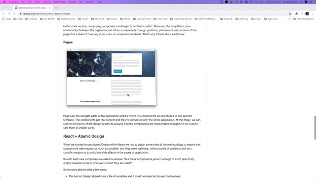The height and width of the screenshot is (178, 316).
Task: Click the React + Atomic Design heading
Action: [83, 136]
